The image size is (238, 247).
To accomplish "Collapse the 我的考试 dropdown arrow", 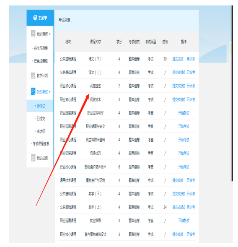I will [x=50, y=92].
